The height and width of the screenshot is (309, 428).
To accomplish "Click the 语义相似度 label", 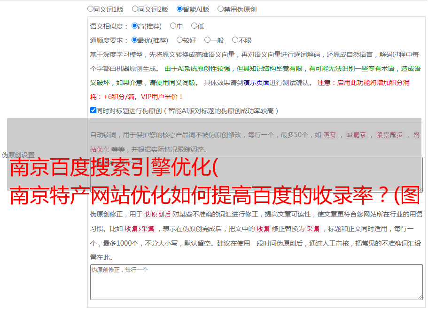I will click(109, 26).
